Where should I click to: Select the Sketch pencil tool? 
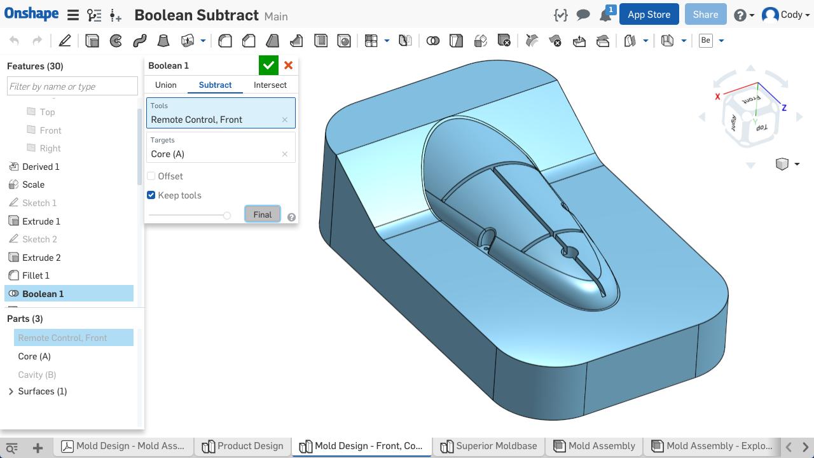[x=65, y=41]
